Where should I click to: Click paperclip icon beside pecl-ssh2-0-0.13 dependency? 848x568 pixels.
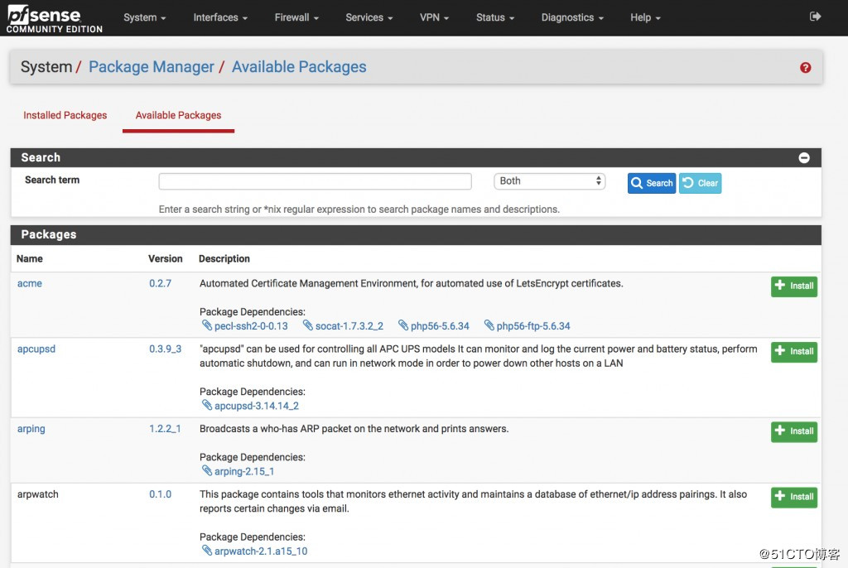click(x=208, y=325)
